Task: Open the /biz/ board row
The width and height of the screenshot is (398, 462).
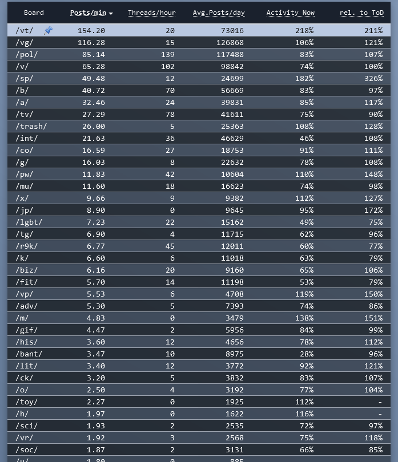Action: (199, 270)
